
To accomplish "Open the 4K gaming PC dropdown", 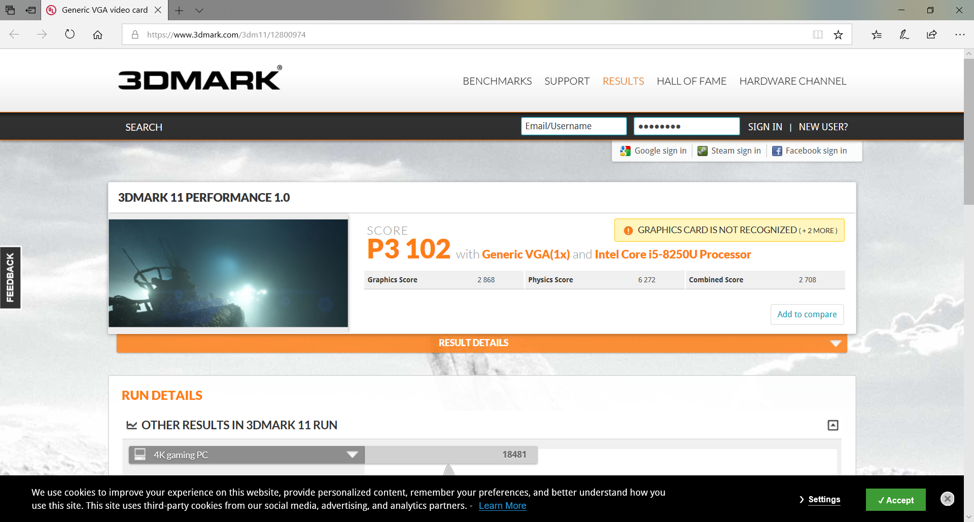I will pyautogui.click(x=247, y=455).
